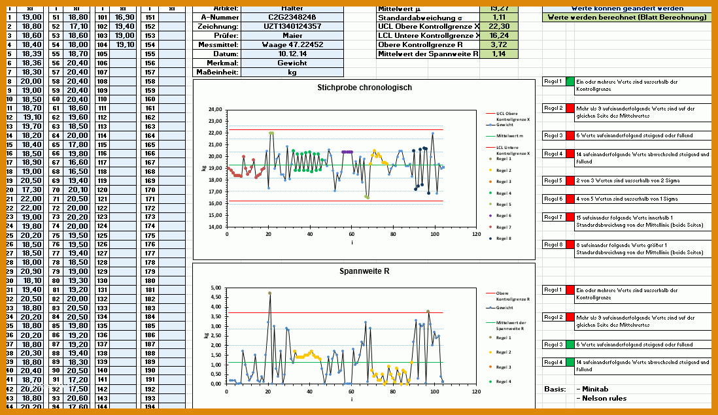Select value 18,36 in data row 6
718x415 pixels.
31,63
